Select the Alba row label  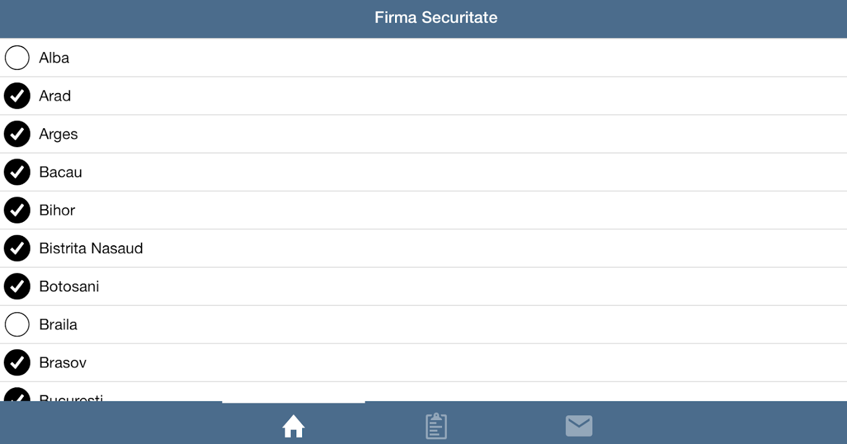tap(54, 58)
